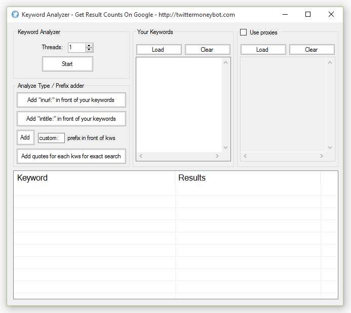Add "intitle:" in front of your keywords

click(x=71, y=119)
